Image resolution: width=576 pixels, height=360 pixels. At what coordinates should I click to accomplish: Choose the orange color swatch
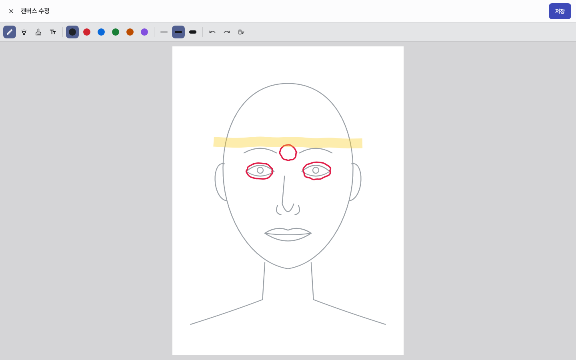click(x=130, y=32)
